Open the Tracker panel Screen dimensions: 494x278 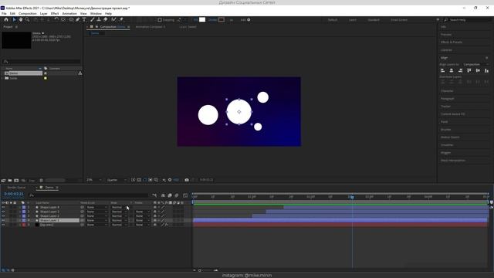point(445,107)
